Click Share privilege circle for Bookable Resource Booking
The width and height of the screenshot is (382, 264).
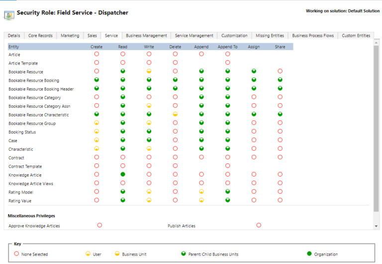(x=280, y=80)
